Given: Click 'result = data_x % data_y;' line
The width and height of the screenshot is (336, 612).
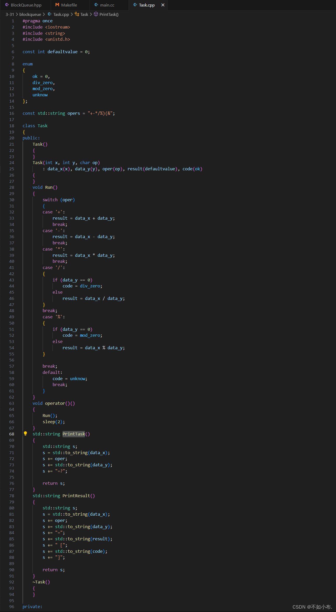Looking at the screenshot, I should point(93,348).
